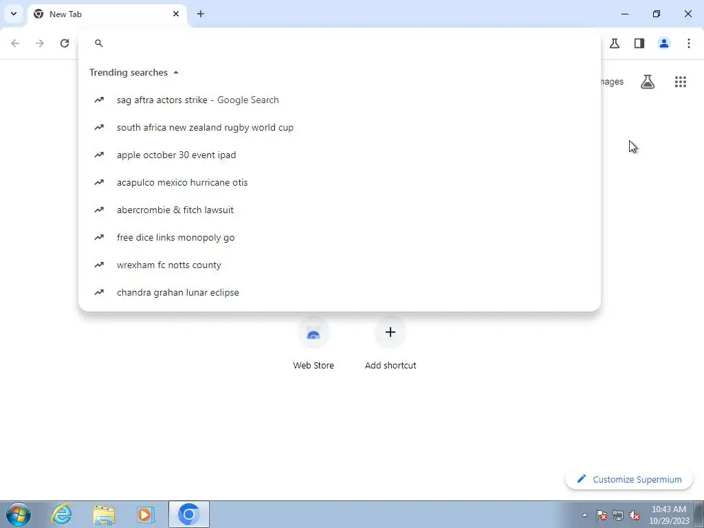Viewport: 704px width, 528px height.
Task: Open Customize Supermium
Action: [x=629, y=479]
